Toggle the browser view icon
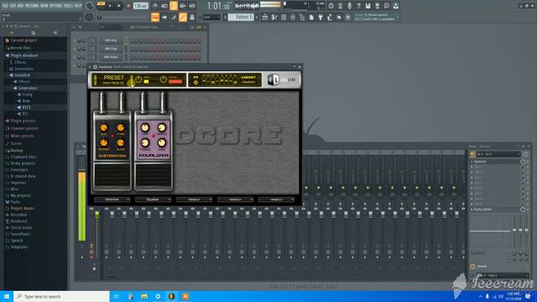Screen dimensions: 537x302 point(302,17)
